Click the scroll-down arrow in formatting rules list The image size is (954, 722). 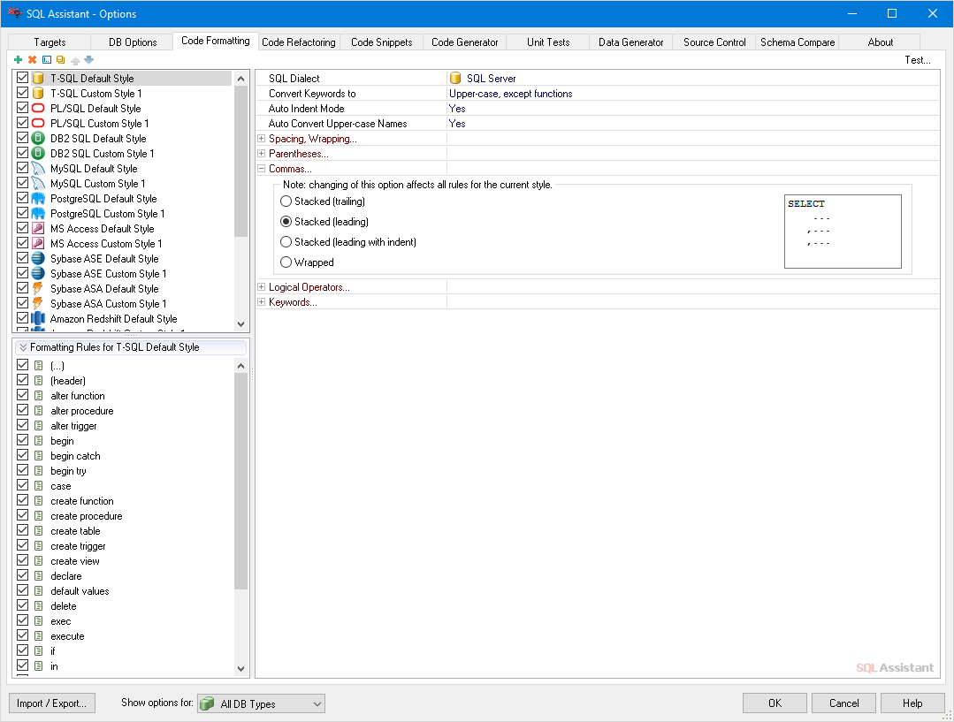[x=241, y=669]
